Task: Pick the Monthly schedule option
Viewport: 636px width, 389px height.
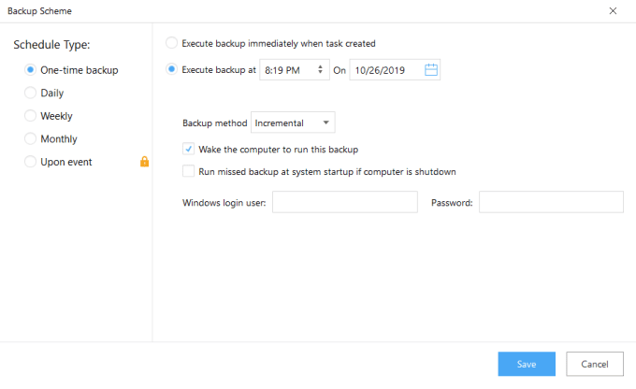Action: coord(30,138)
